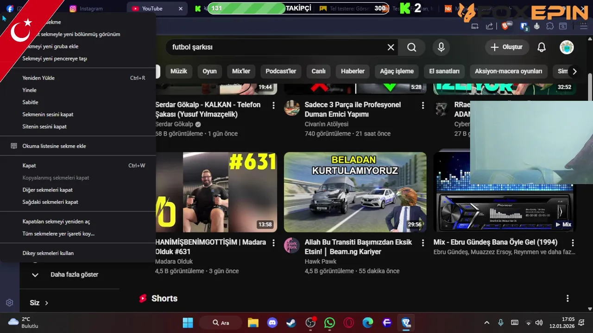Screen dimensions: 593x333
Task: Show more filter chips with right arrow
Action: pyautogui.click(x=574, y=71)
